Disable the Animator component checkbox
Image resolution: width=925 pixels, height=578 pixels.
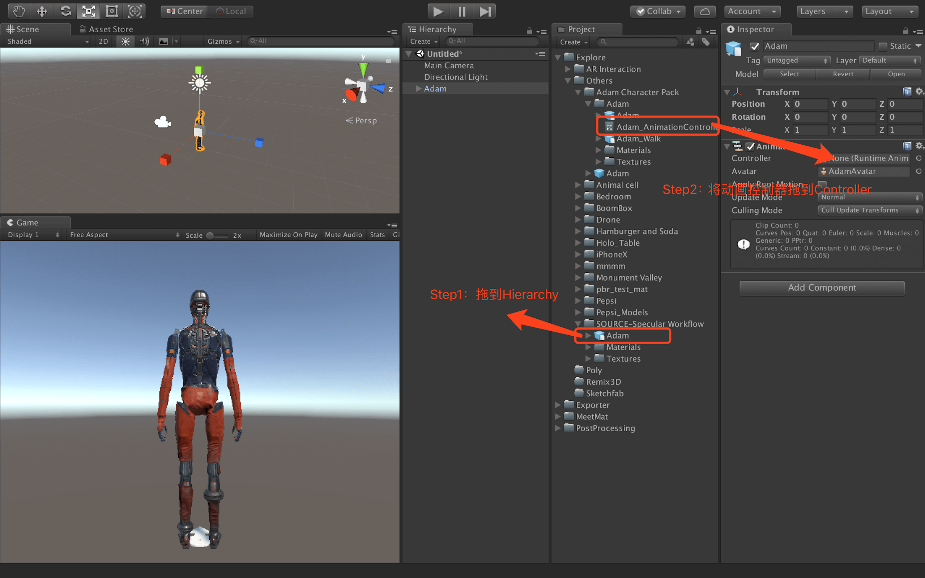750,146
